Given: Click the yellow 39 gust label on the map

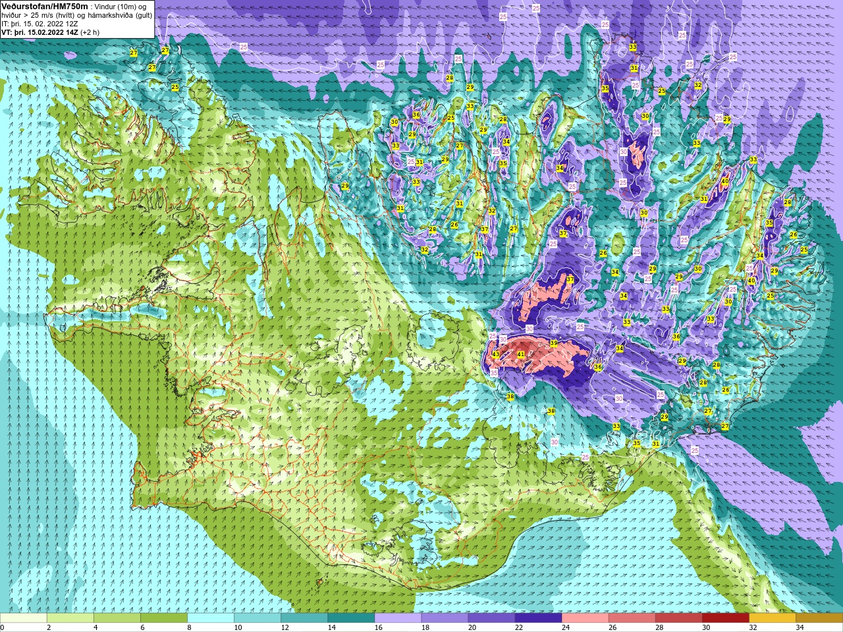Looking at the screenshot, I should pos(554,343).
